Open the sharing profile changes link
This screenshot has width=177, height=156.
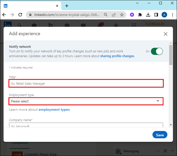[x=117, y=56]
